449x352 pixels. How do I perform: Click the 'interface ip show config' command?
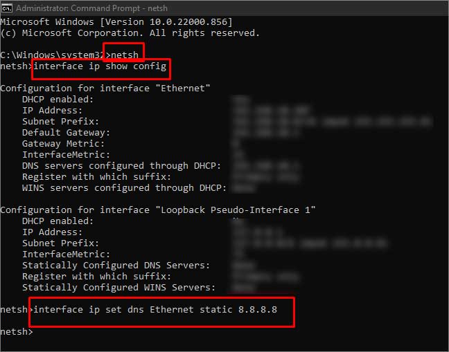100,66
